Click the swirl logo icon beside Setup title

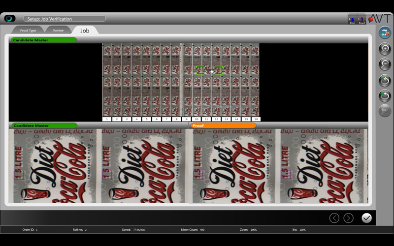click(10, 18)
